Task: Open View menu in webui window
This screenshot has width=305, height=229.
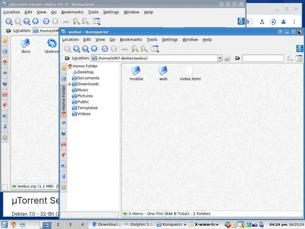Action: 100,40
